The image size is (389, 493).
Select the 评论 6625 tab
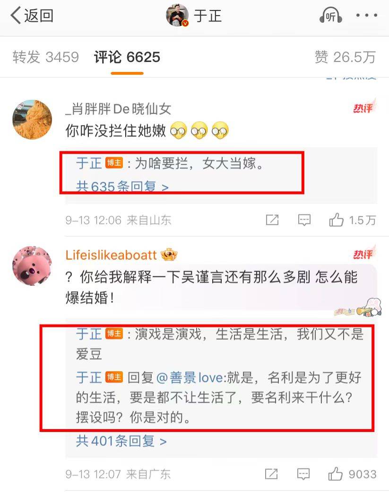tap(127, 57)
